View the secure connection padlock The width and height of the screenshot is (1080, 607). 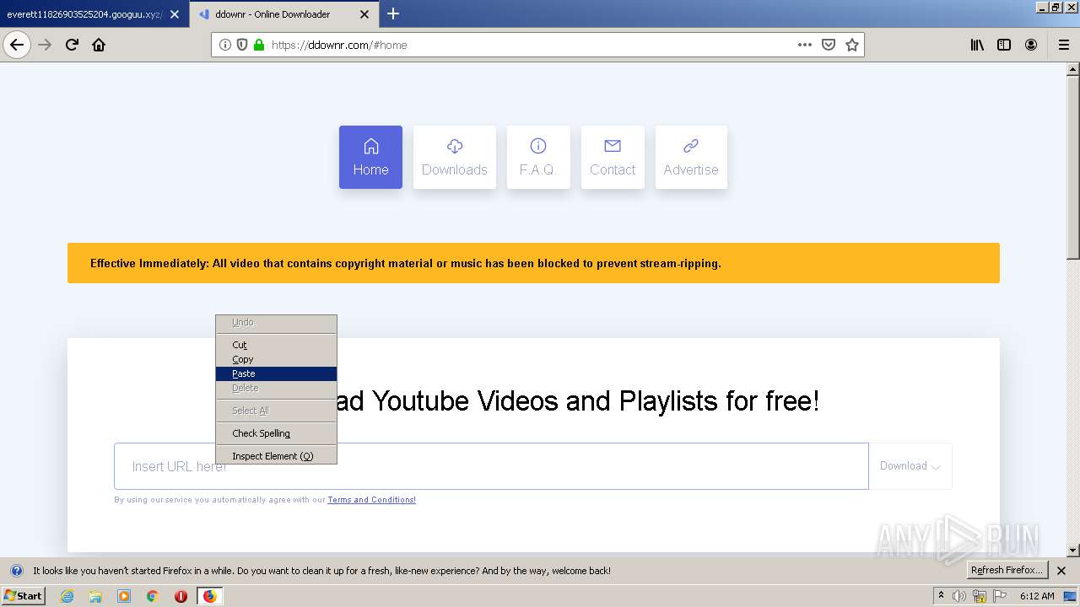tap(259, 45)
